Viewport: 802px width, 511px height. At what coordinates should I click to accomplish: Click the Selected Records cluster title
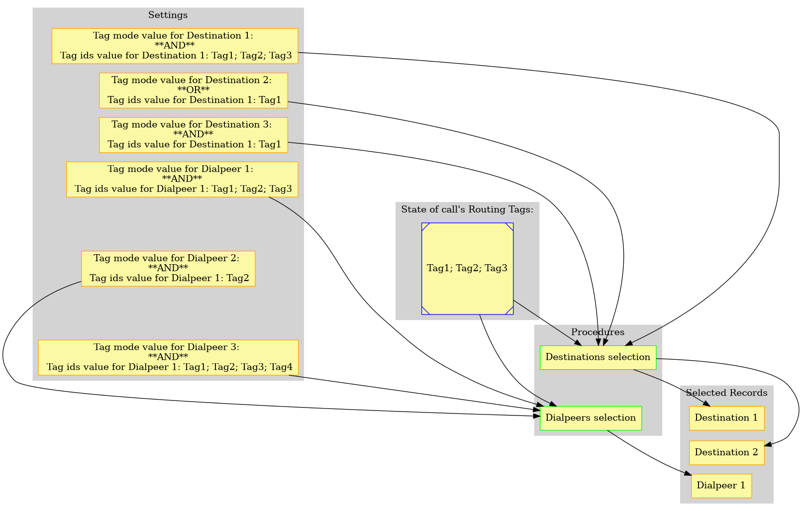[726, 393]
